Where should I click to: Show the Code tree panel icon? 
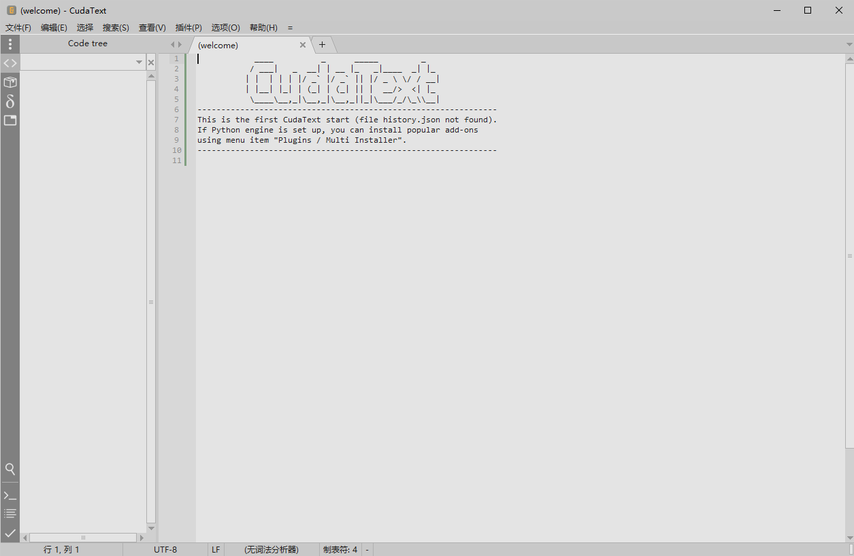click(x=10, y=63)
